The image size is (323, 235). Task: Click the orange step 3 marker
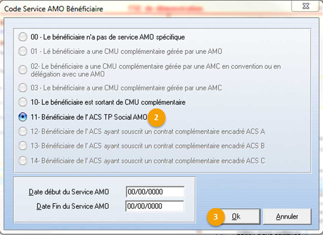tap(216, 217)
